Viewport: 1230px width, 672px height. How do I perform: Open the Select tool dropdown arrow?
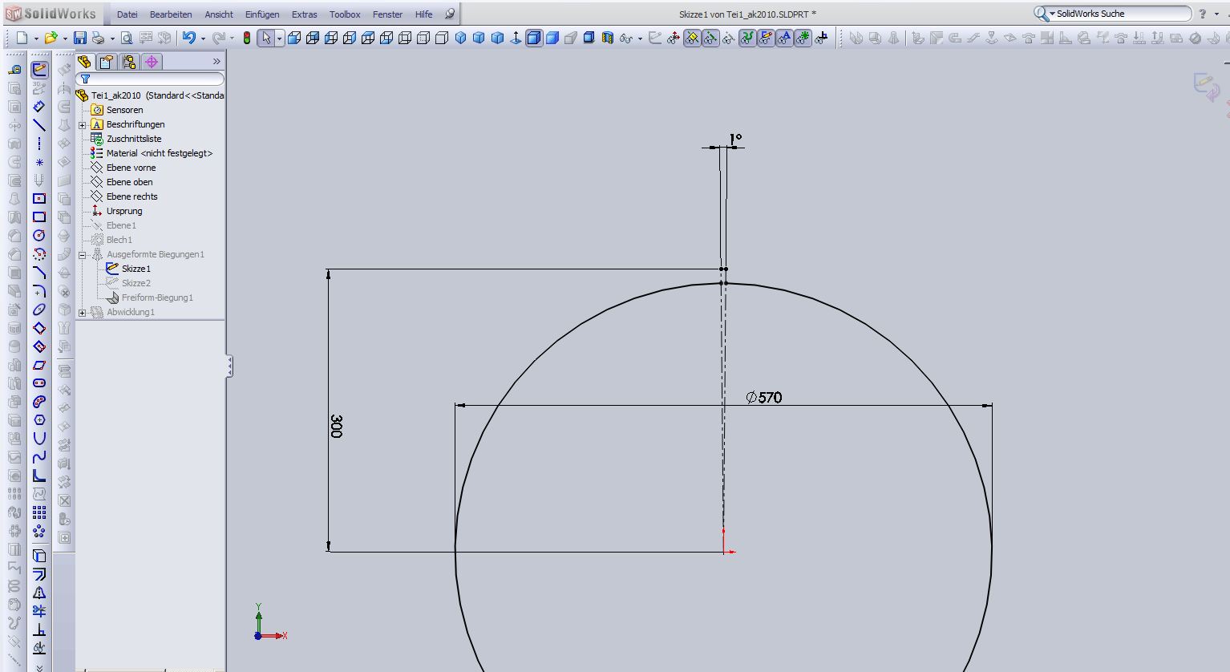[279, 38]
